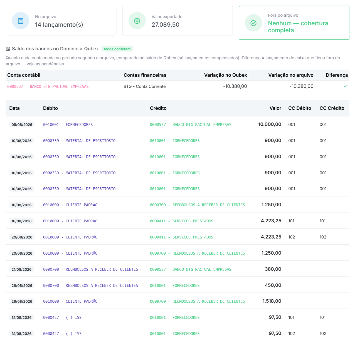Image resolution: width=355 pixels, height=353 pixels.
Task: Click the "Variação no arquivo" column header
Action: [291, 75]
